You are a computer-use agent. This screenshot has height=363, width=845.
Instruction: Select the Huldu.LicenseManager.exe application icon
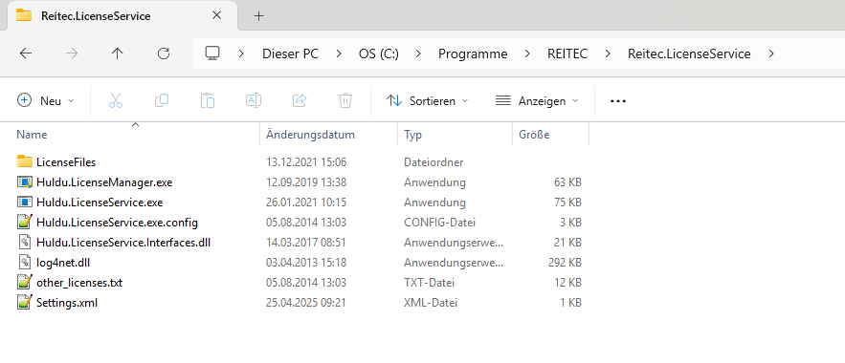point(25,182)
